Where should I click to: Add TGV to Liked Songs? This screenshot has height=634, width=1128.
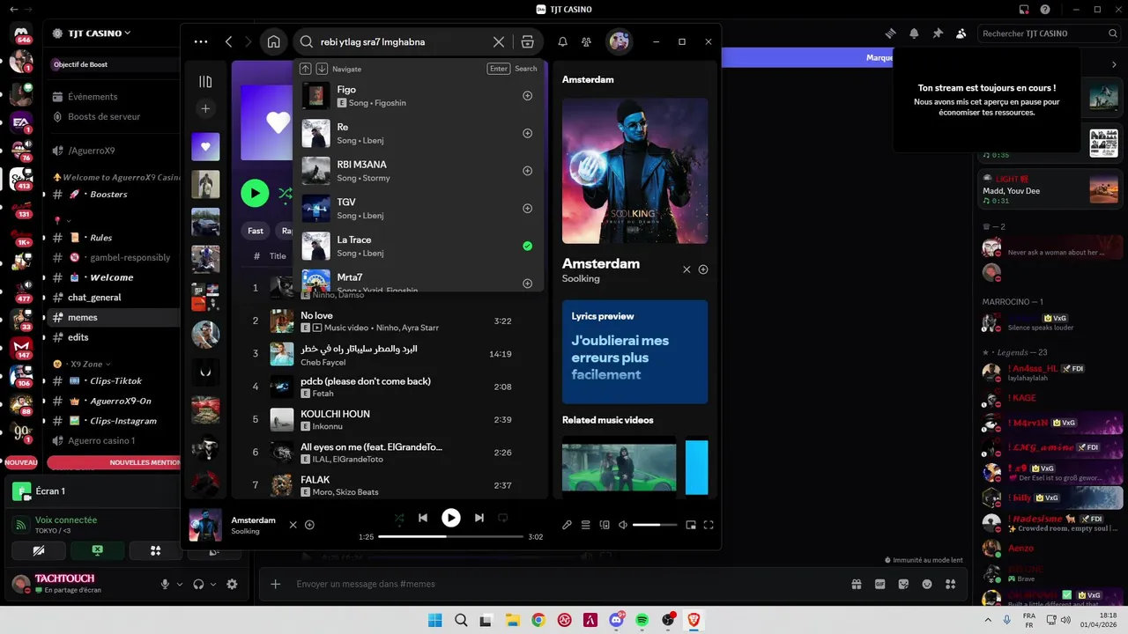[528, 209]
